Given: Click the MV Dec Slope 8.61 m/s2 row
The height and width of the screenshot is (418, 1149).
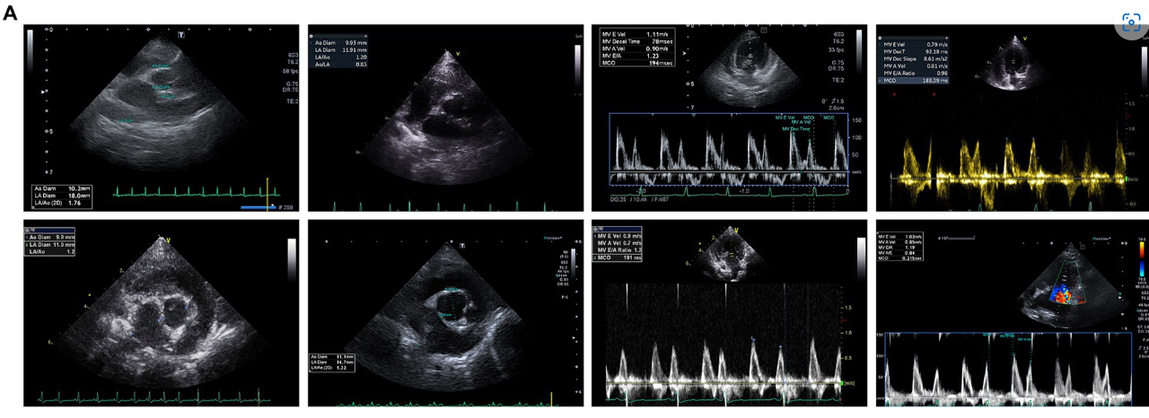Looking at the screenshot, I should pos(916,58).
